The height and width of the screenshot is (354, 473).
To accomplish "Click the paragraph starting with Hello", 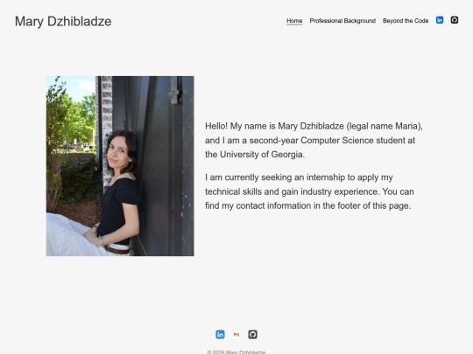I will (x=314, y=140).
